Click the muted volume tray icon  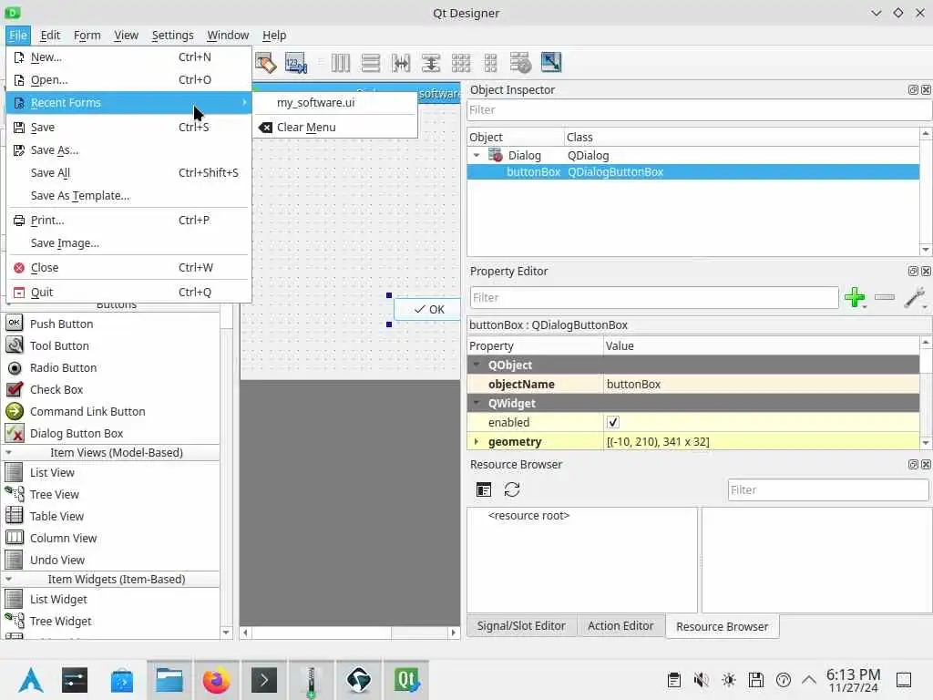701,679
